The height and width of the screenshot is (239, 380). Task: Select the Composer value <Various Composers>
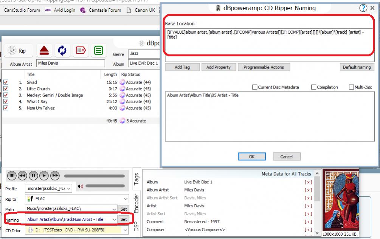click(x=205, y=230)
